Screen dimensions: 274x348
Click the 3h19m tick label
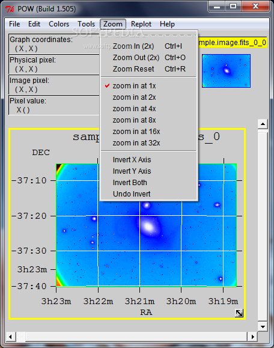click(x=223, y=301)
